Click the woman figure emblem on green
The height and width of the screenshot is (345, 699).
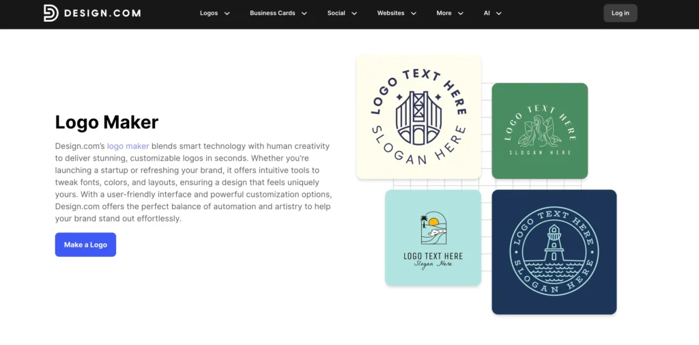(539, 131)
